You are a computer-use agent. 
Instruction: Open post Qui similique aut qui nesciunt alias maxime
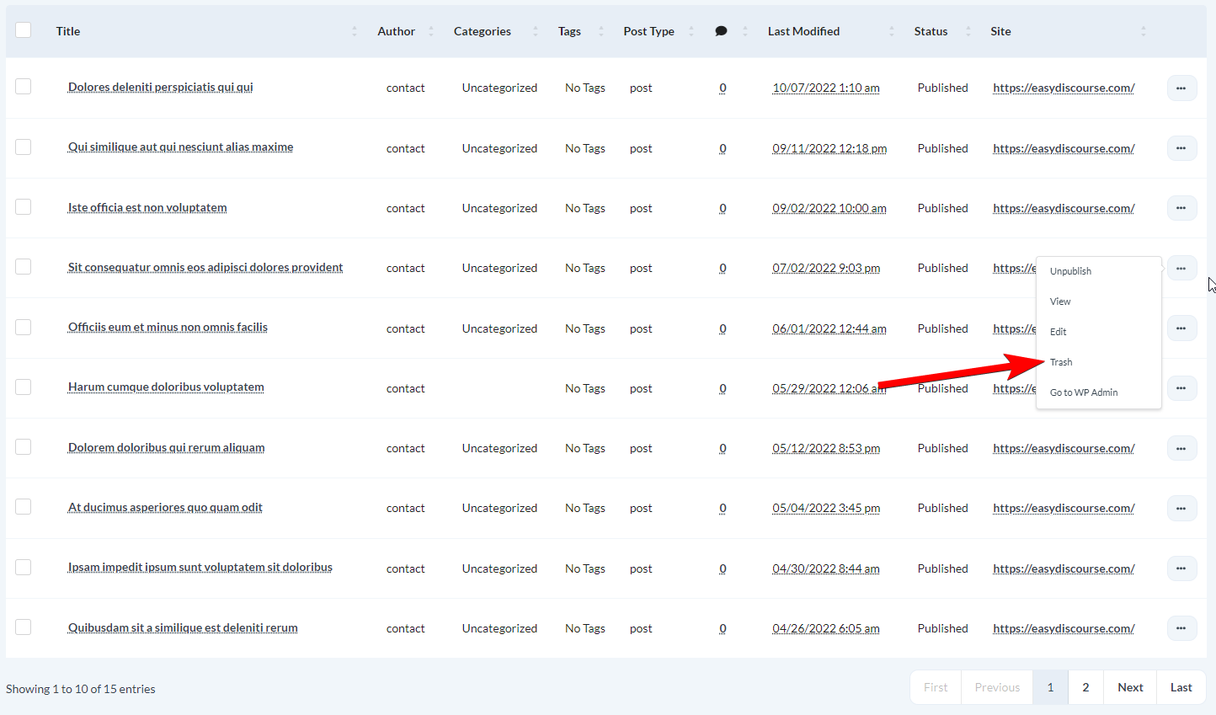pos(180,147)
